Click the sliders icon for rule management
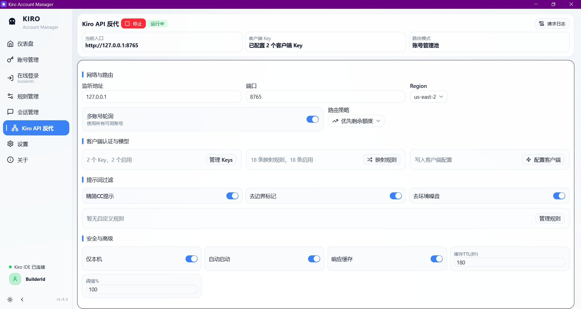 [x=10, y=96]
